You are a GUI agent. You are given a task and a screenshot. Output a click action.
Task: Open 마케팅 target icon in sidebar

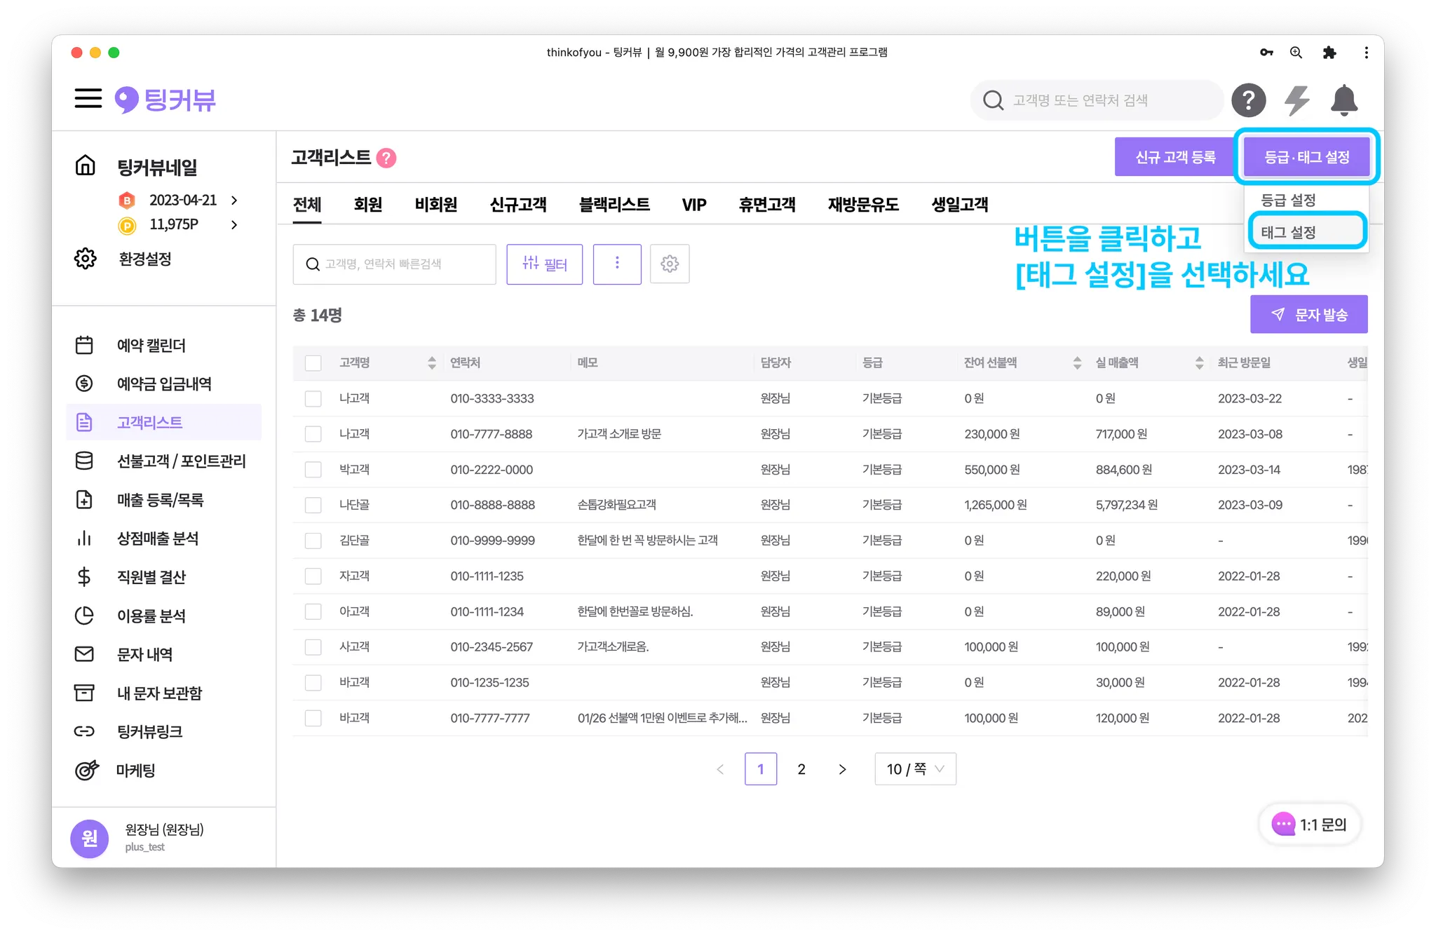click(x=135, y=771)
